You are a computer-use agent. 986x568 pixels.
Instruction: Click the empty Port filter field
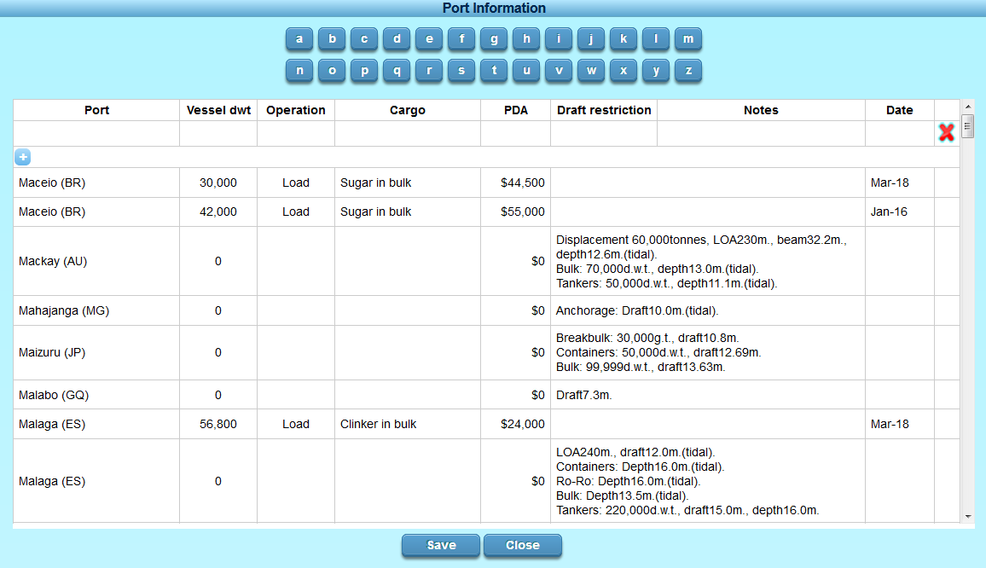96,133
